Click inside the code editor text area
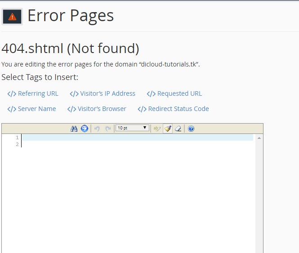Viewport: 299px width, 253px height. pyautogui.click(x=135, y=189)
